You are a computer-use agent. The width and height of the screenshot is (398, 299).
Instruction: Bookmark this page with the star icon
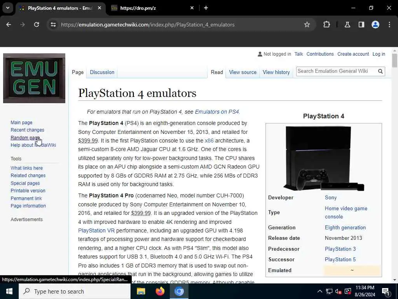point(307,25)
